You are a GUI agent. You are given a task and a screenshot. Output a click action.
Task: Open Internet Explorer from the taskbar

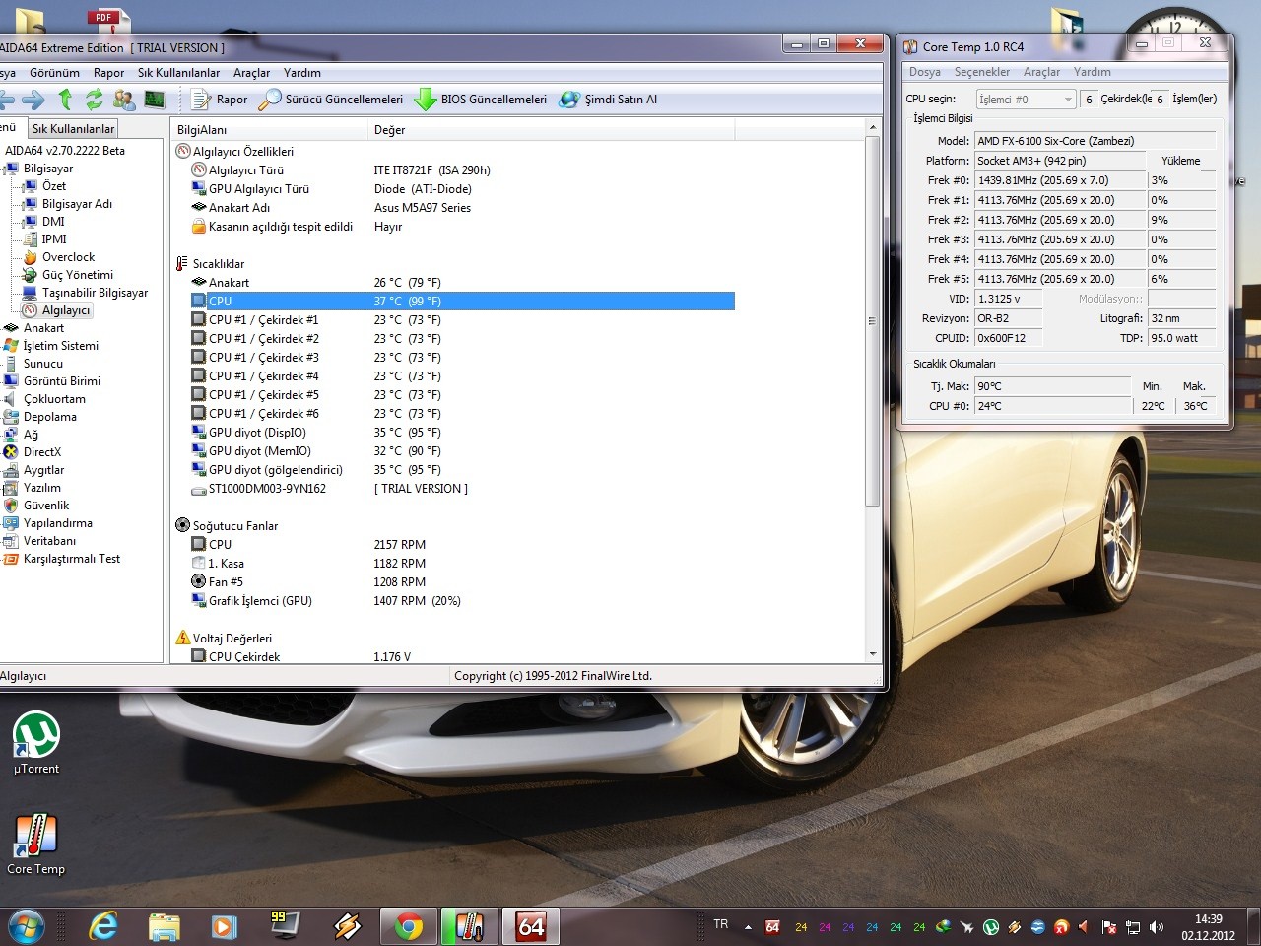pyautogui.click(x=103, y=926)
